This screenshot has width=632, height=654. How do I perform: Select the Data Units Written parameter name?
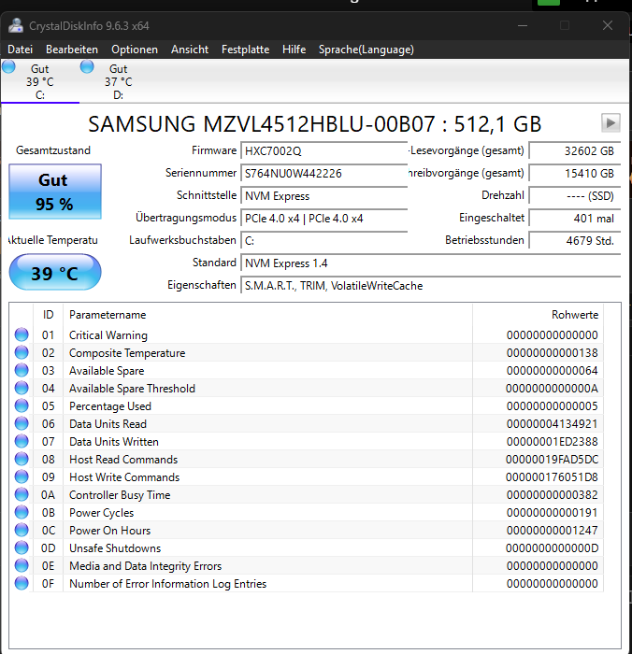114,442
